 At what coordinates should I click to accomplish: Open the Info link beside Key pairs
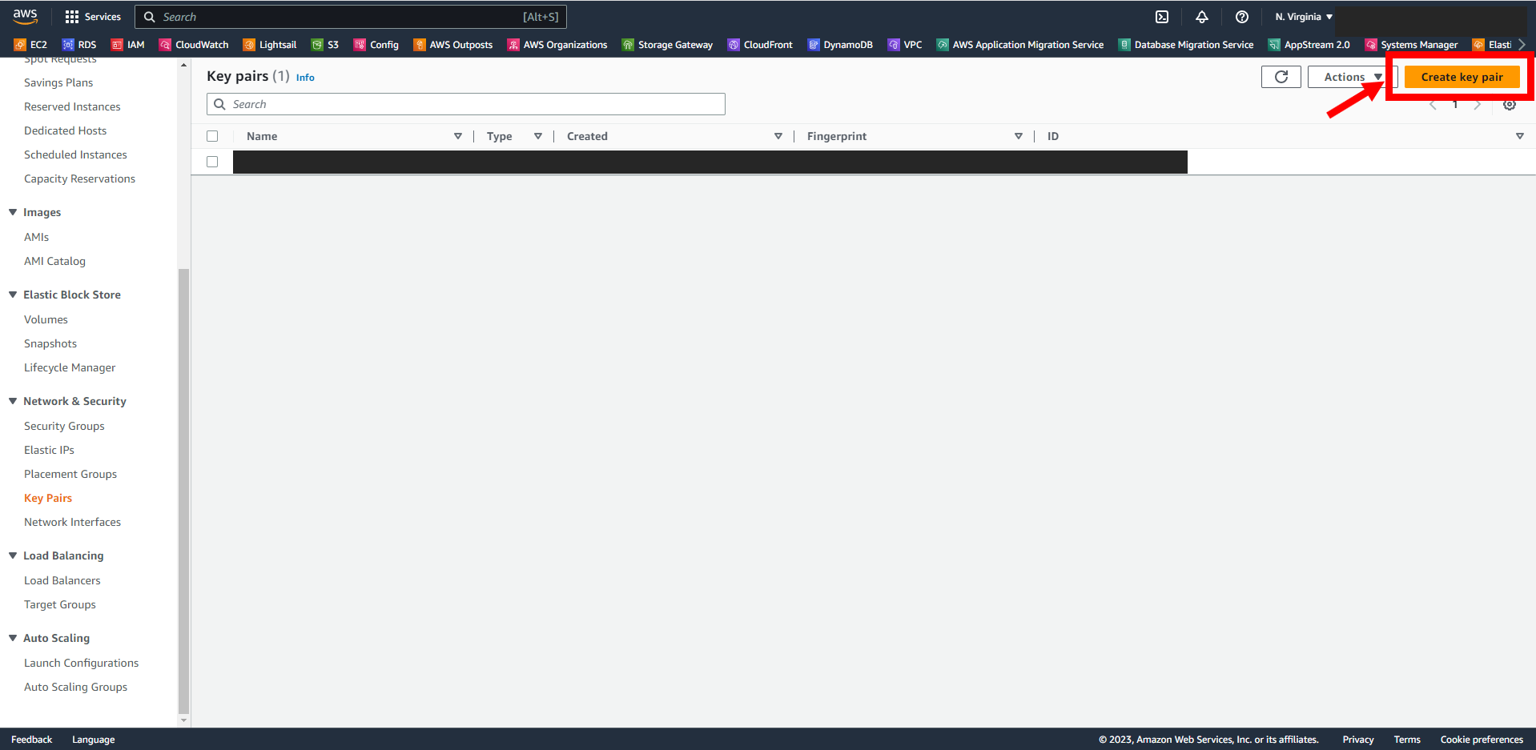[x=305, y=78]
